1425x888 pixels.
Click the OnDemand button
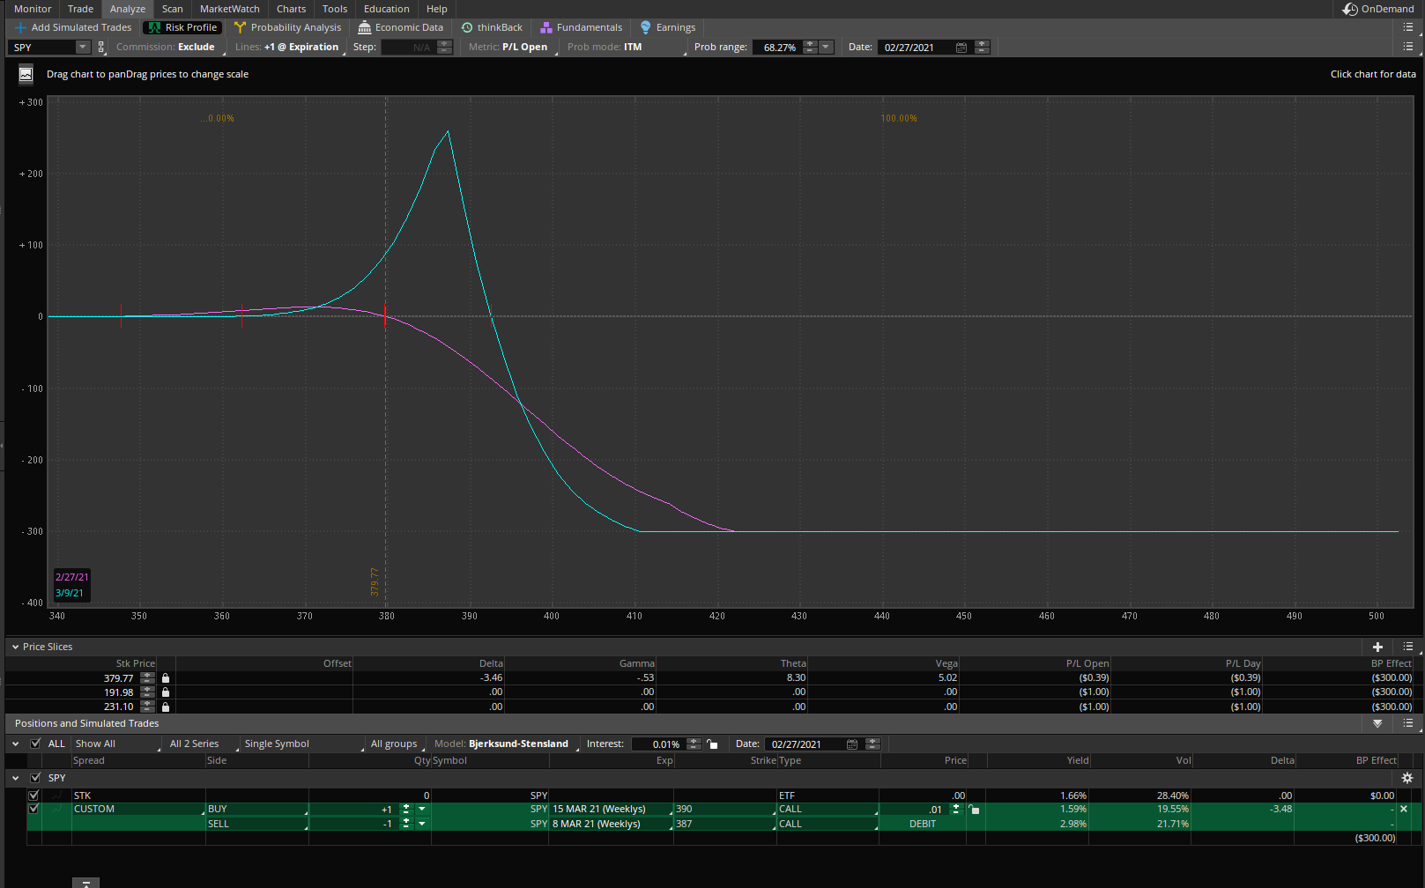[x=1378, y=9]
